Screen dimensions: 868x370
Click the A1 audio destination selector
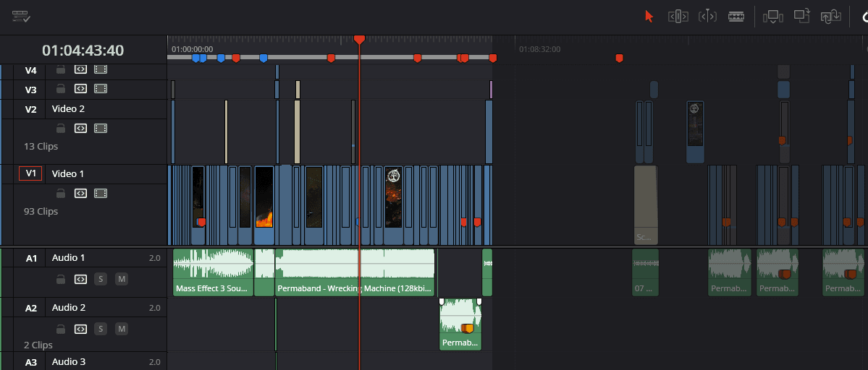31,258
